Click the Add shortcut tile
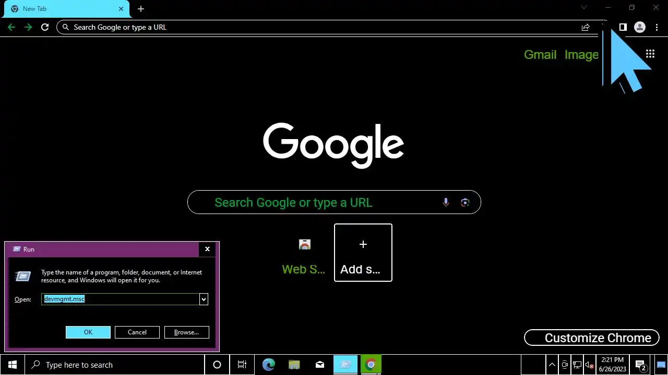 coord(363,253)
